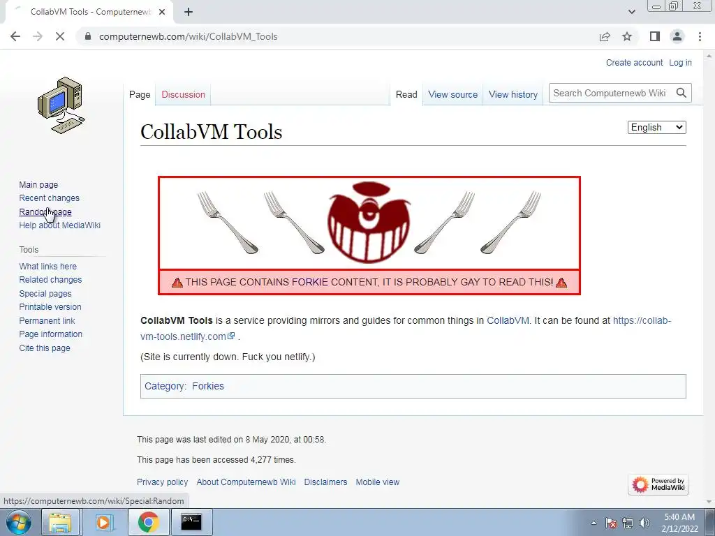Switch to the Page tab

coord(140,94)
